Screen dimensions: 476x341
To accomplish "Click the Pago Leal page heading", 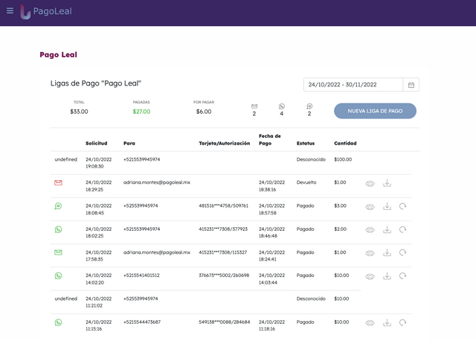I will pos(58,54).
